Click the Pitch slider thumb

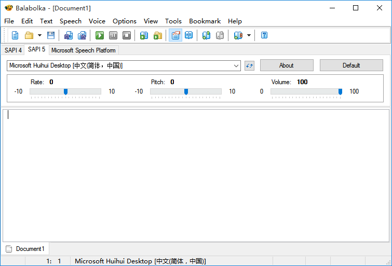pos(186,91)
